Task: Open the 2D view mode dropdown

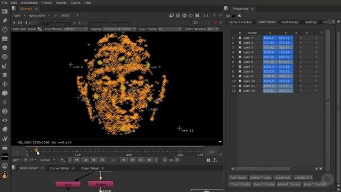Action: [201, 22]
